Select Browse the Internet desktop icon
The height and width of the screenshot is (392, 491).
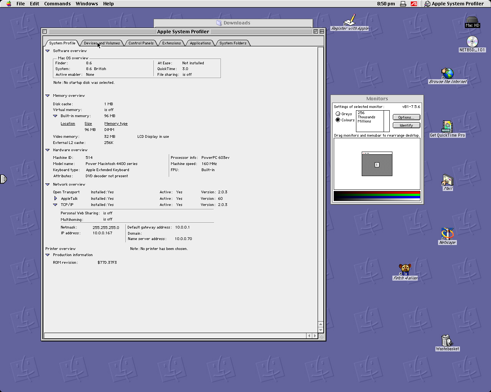tap(447, 73)
